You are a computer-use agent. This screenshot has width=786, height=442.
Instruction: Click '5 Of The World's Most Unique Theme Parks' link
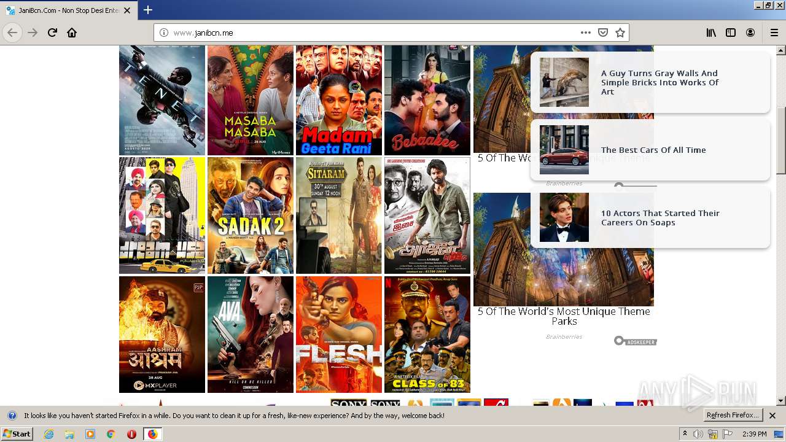click(564, 316)
